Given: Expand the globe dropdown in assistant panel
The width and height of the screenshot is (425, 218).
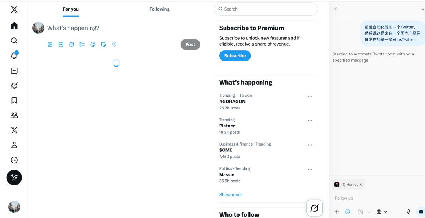Looking at the screenshot, I should pyautogui.click(x=382, y=212).
